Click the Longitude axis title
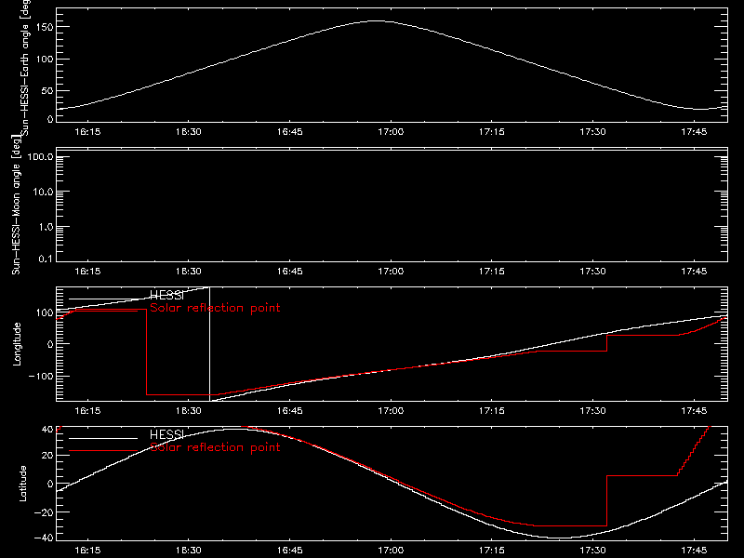The width and height of the screenshot is (744, 558). pos(17,344)
